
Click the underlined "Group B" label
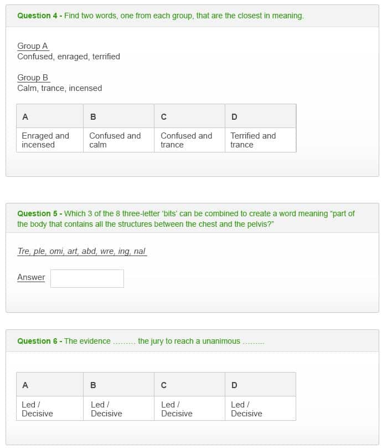[x=33, y=78]
